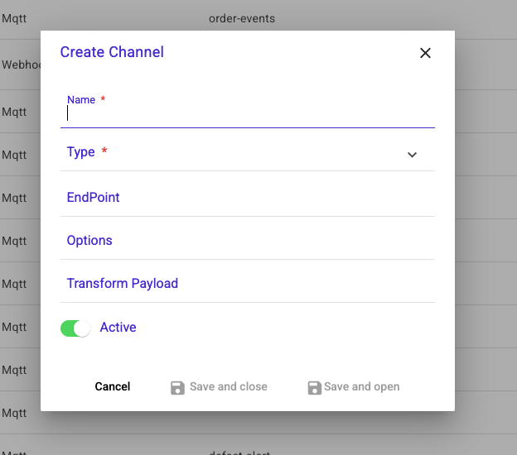Click the Webhook row behind the dialog

[x=17, y=65]
